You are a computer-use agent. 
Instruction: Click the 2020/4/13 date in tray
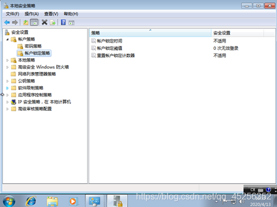click(260, 204)
